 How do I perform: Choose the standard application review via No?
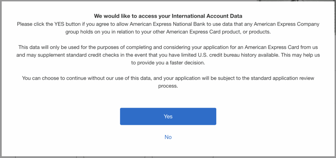point(168,137)
